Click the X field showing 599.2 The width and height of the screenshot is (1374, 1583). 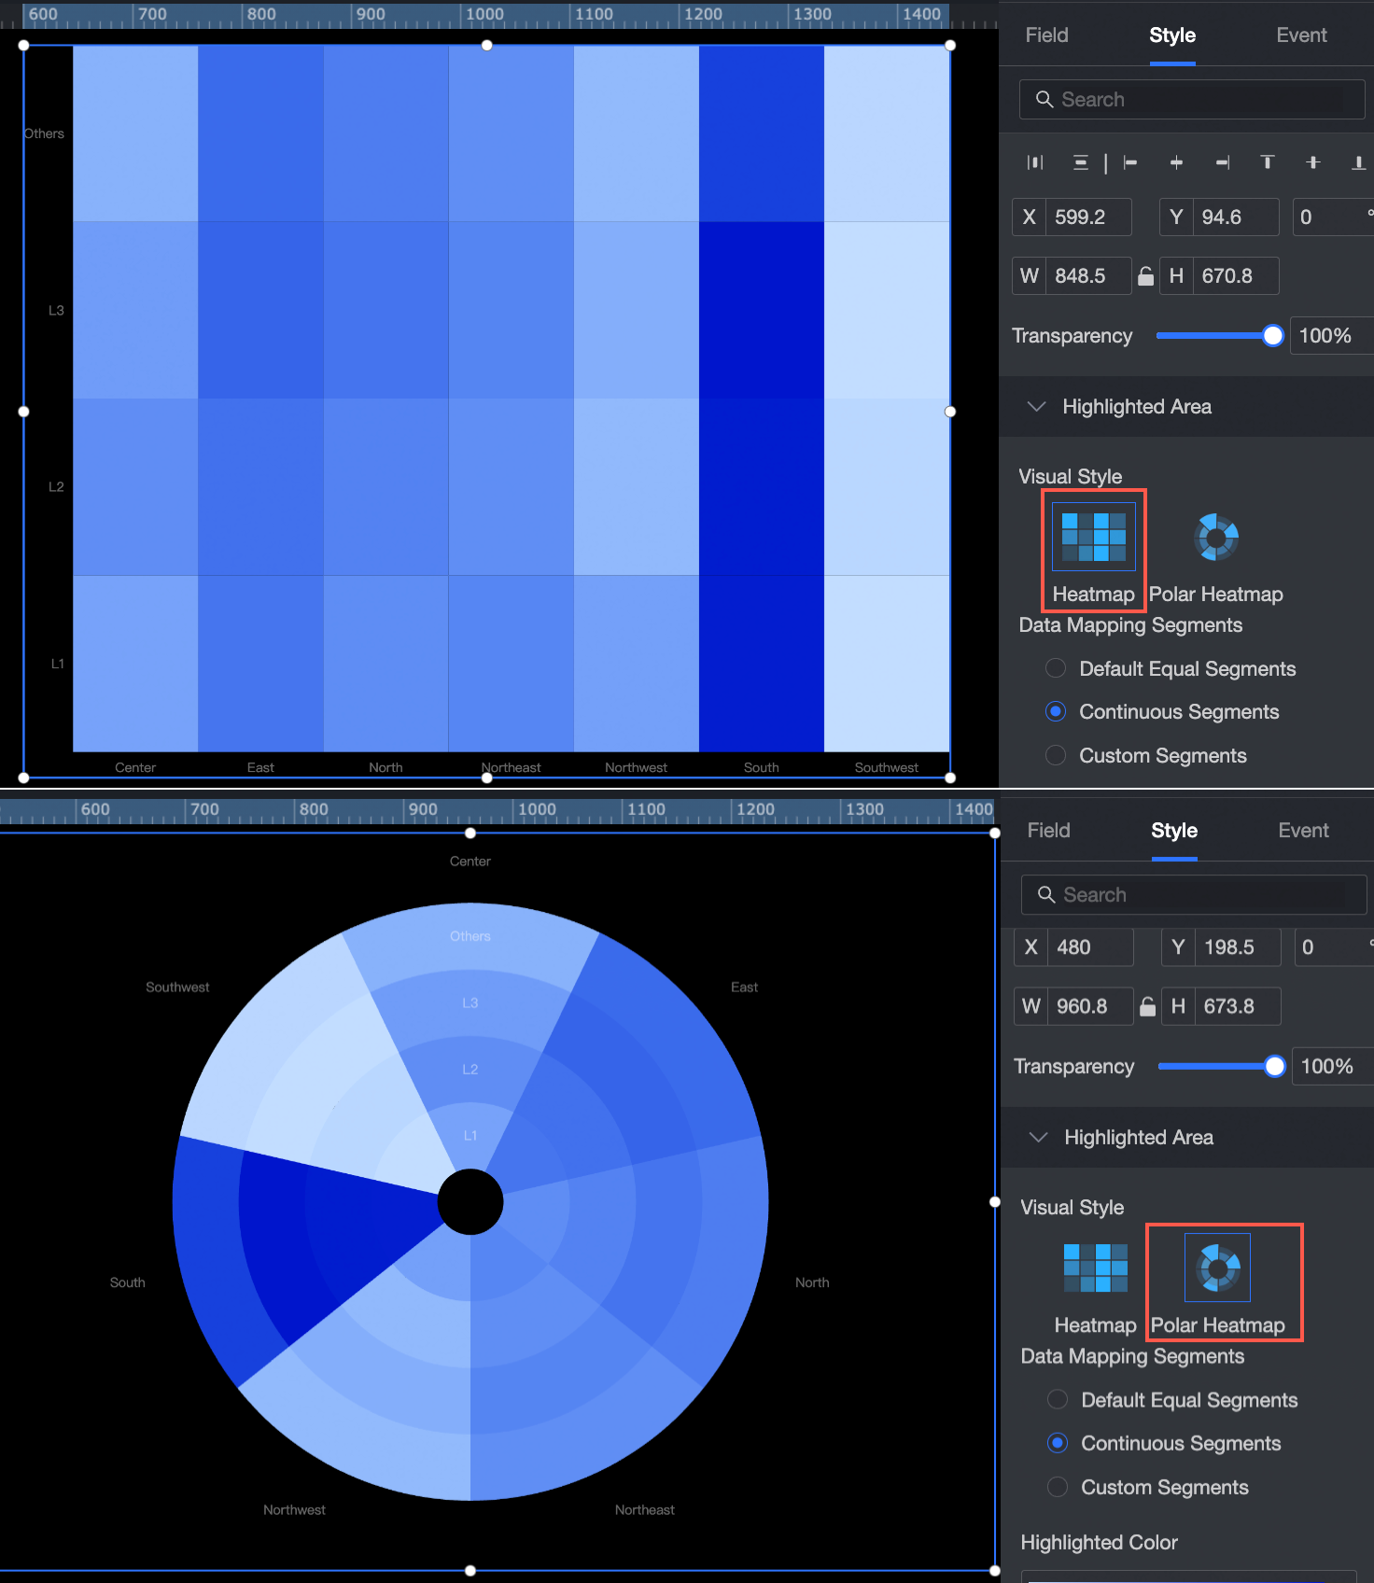click(1088, 217)
